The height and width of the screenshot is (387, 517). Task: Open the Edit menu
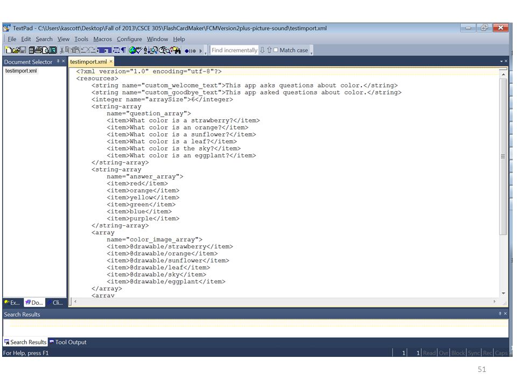tap(26, 39)
